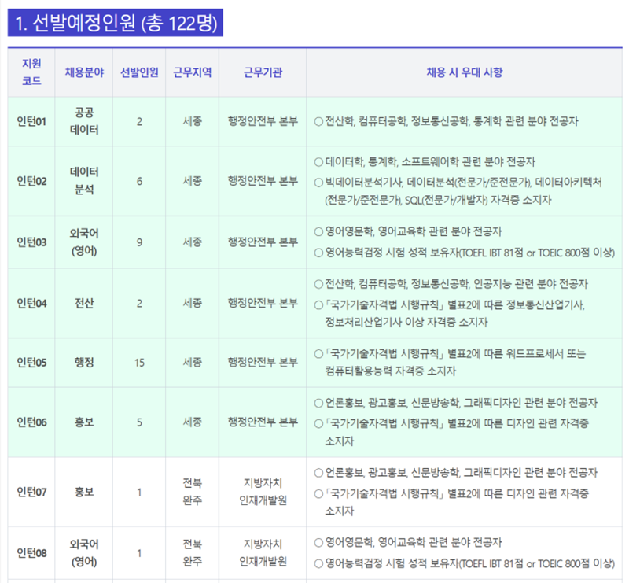
Task: Click the TOEFL/TOEIC line in the 인턴08 row
Action: pos(465,563)
